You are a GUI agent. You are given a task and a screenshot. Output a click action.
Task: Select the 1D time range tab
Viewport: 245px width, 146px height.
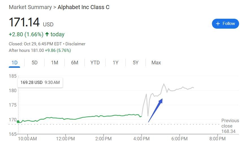point(14,63)
